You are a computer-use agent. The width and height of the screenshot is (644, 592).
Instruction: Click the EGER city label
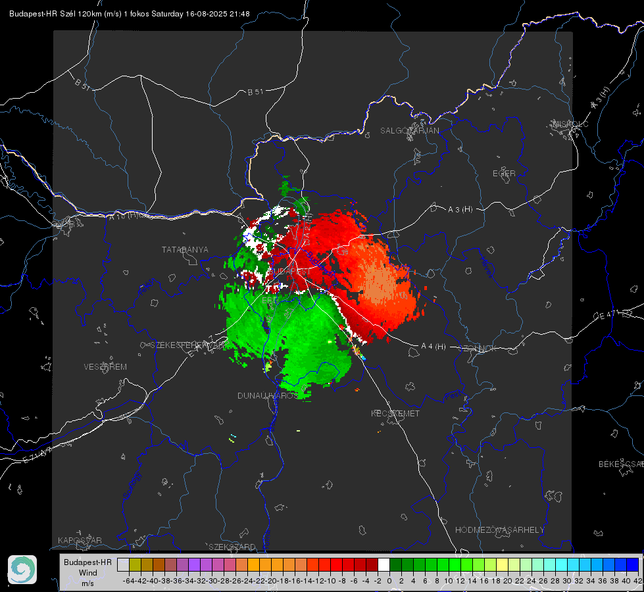[504, 174]
